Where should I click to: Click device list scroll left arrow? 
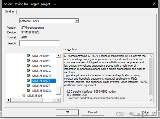(8, 100)
